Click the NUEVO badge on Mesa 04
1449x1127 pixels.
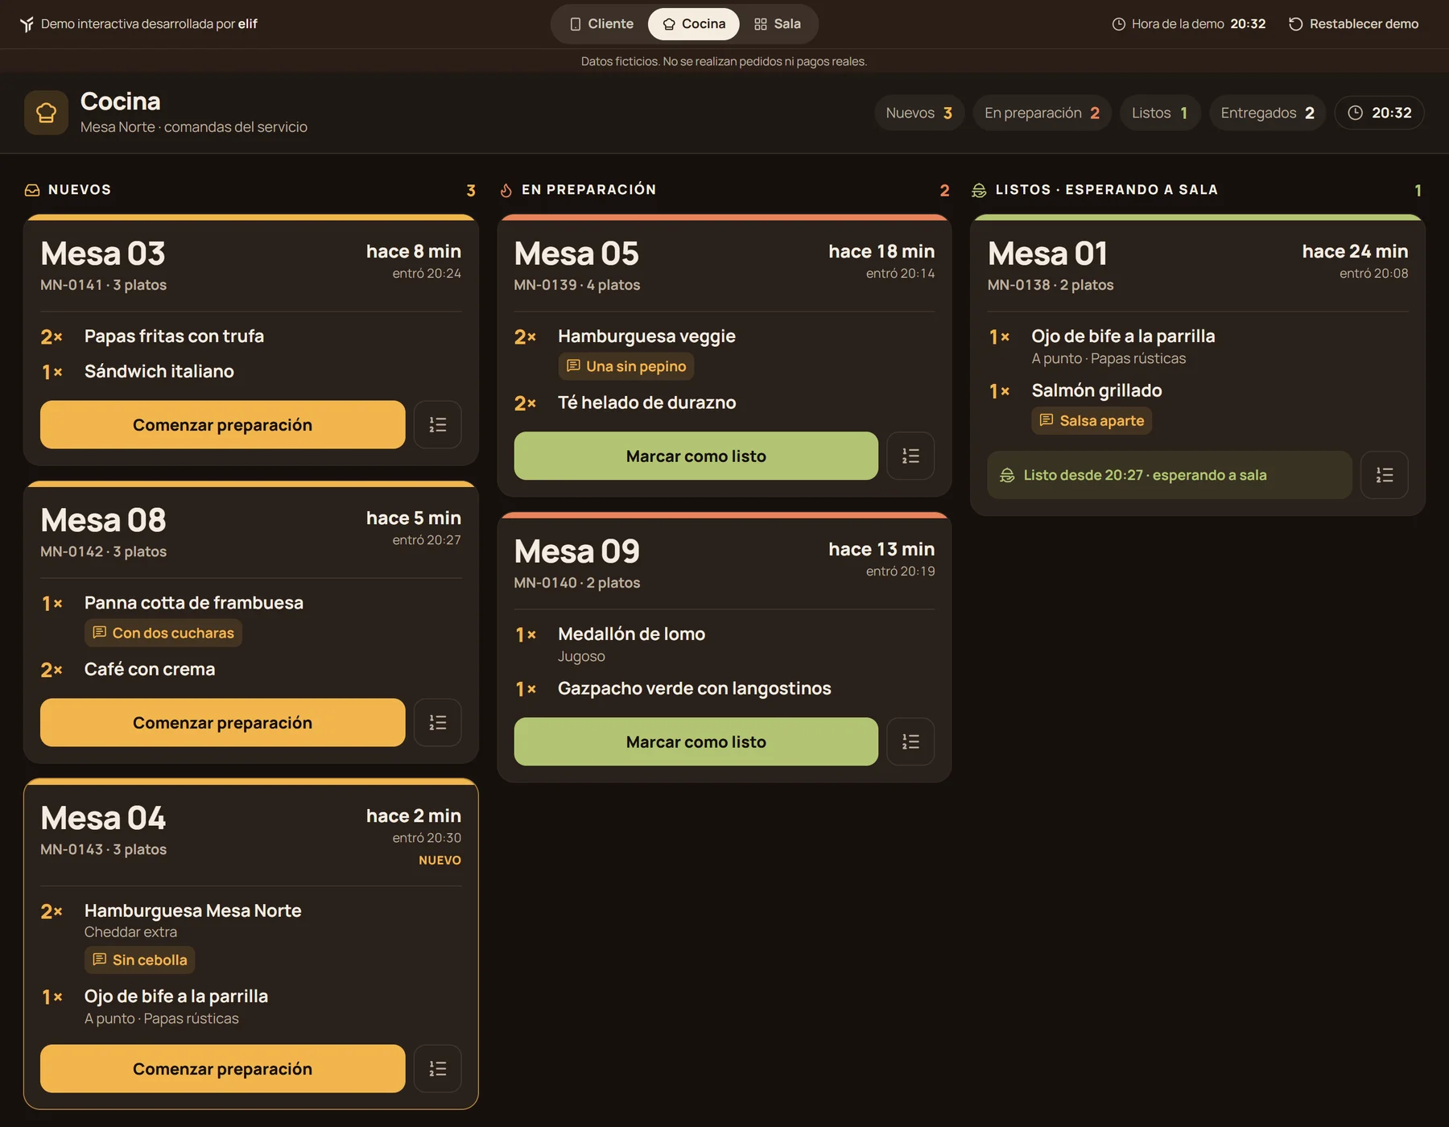pyautogui.click(x=440, y=861)
